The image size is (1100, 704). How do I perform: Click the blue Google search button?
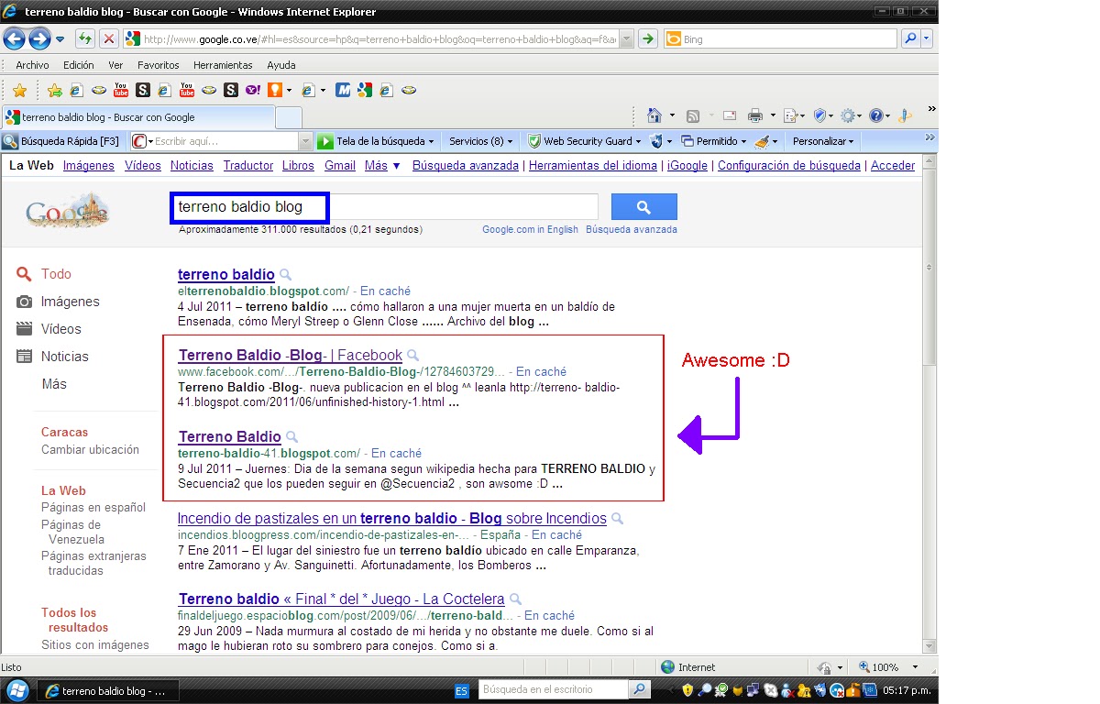[x=643, y=207]
